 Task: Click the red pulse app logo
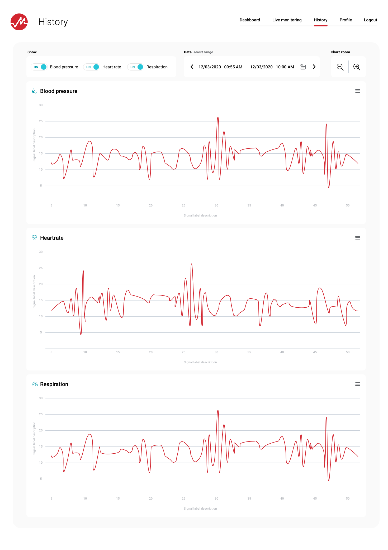[19, 22]
